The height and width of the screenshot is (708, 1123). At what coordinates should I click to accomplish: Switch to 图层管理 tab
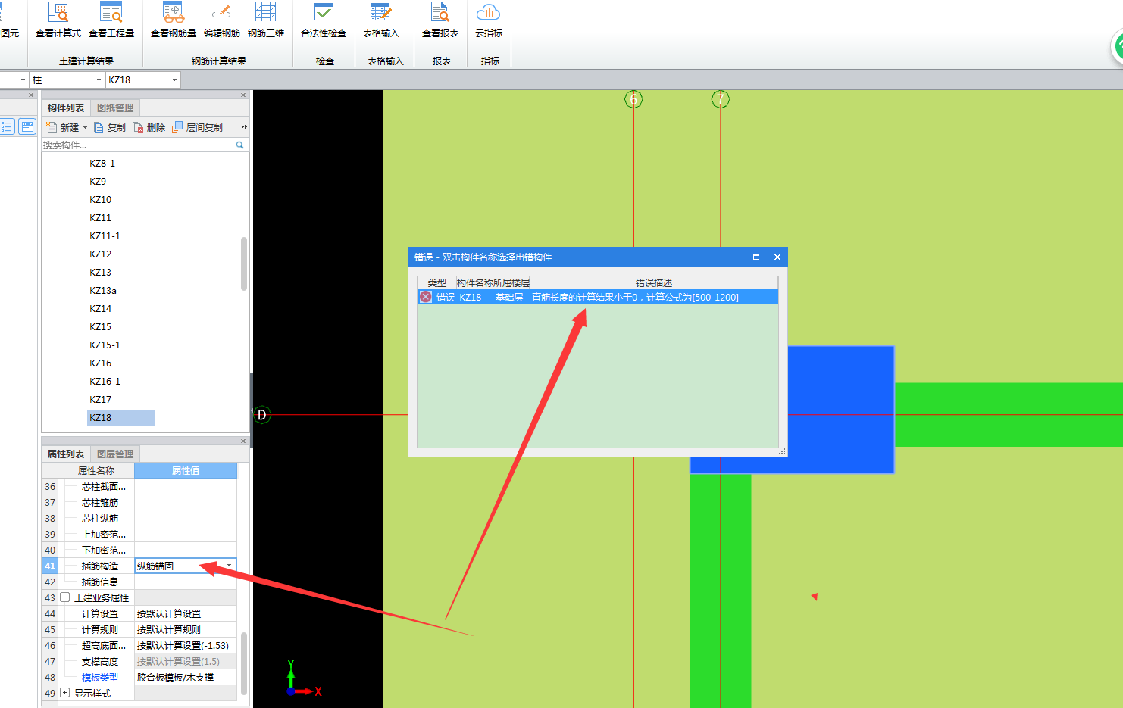click(115, 454)
